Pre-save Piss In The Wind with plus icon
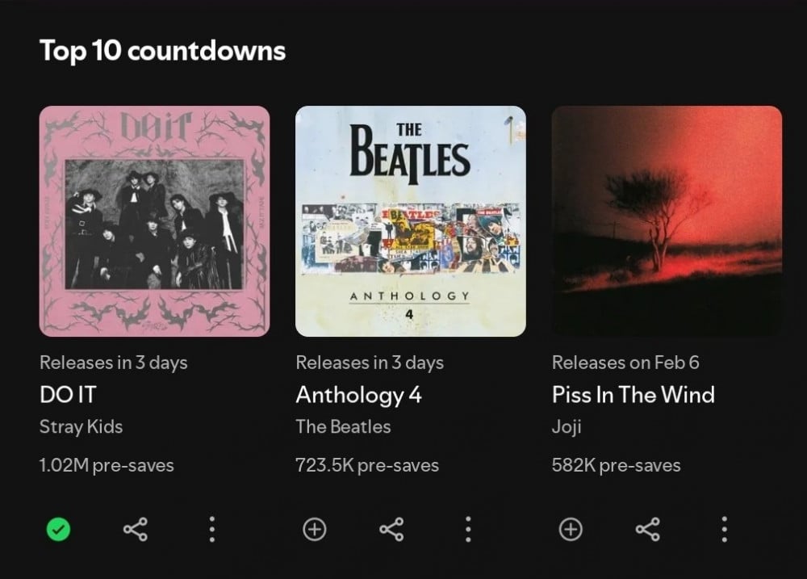Image resolution: width=807 pixels, height=579 pixels. 571,530
